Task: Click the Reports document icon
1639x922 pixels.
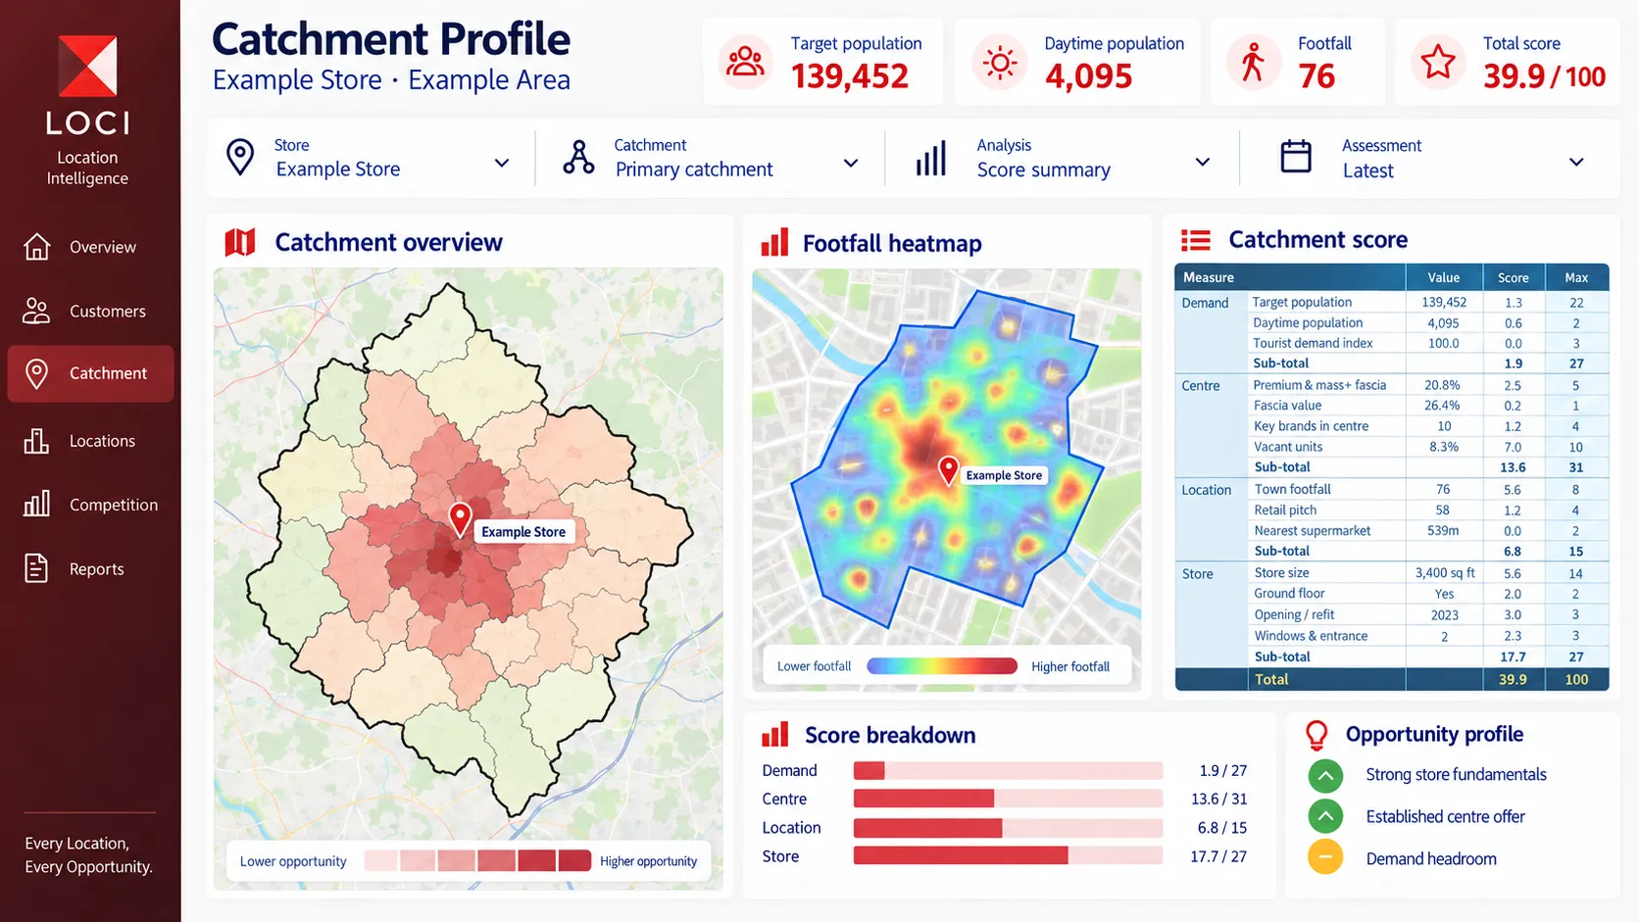Action: point(36,568)
